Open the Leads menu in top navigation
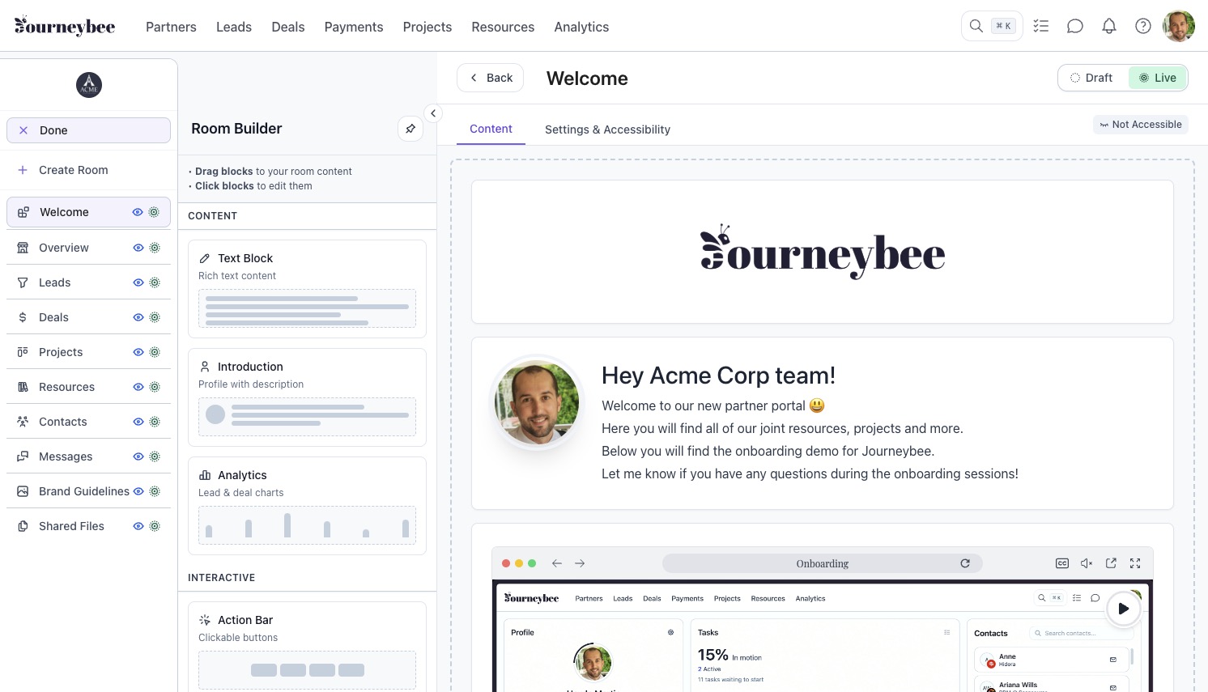The width and height of the screenshot is (1208, 692). point(234,27)
